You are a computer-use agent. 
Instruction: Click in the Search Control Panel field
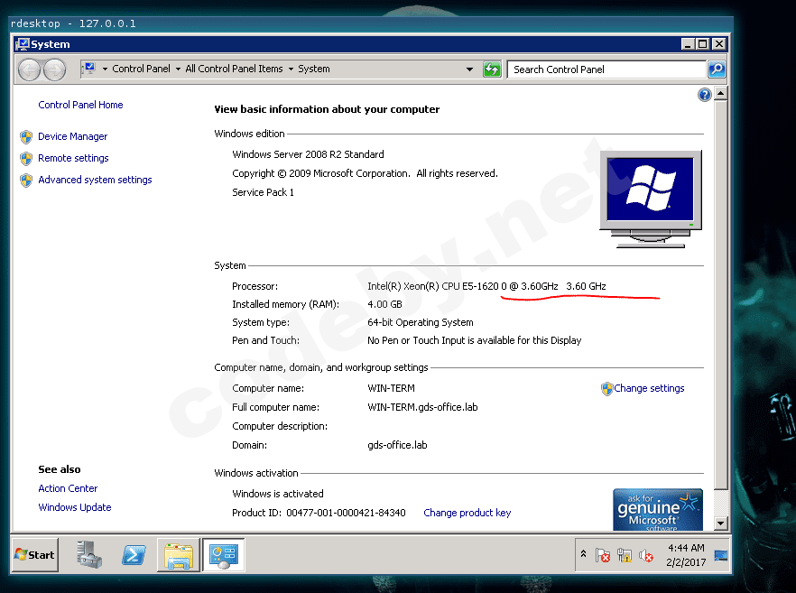click(605, 69)
